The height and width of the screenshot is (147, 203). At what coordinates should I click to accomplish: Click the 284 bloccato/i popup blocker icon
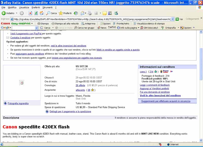[142, 28]
